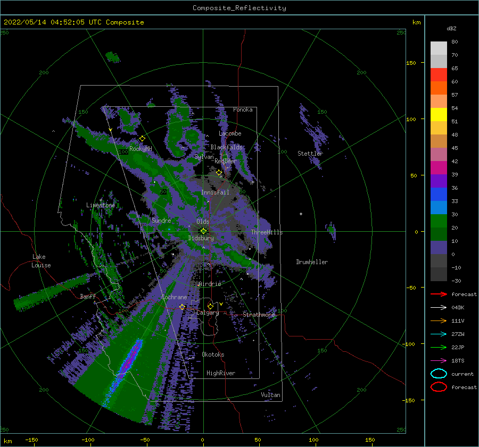Select the dark orange 57-60 dBZ swatch

439,88
